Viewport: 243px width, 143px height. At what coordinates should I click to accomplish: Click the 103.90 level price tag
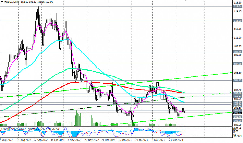pos(237,96)
